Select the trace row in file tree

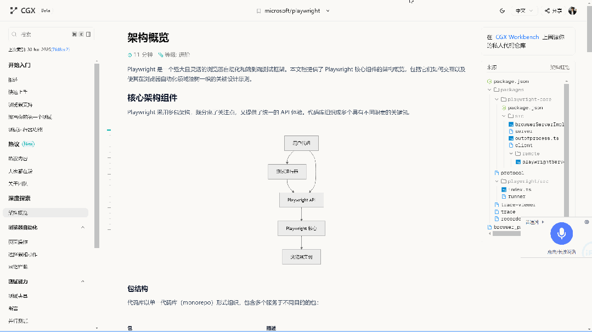pos(508,212)
